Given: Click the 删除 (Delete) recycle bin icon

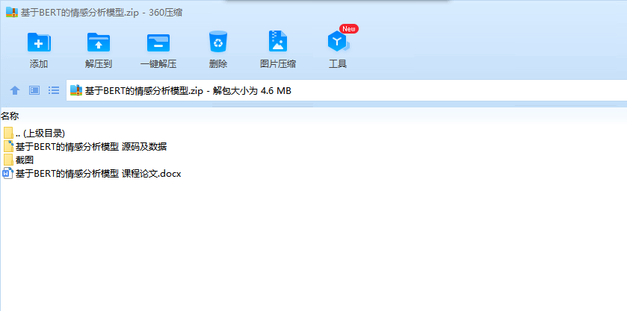Looking at the screenshot, I should 218,42.
